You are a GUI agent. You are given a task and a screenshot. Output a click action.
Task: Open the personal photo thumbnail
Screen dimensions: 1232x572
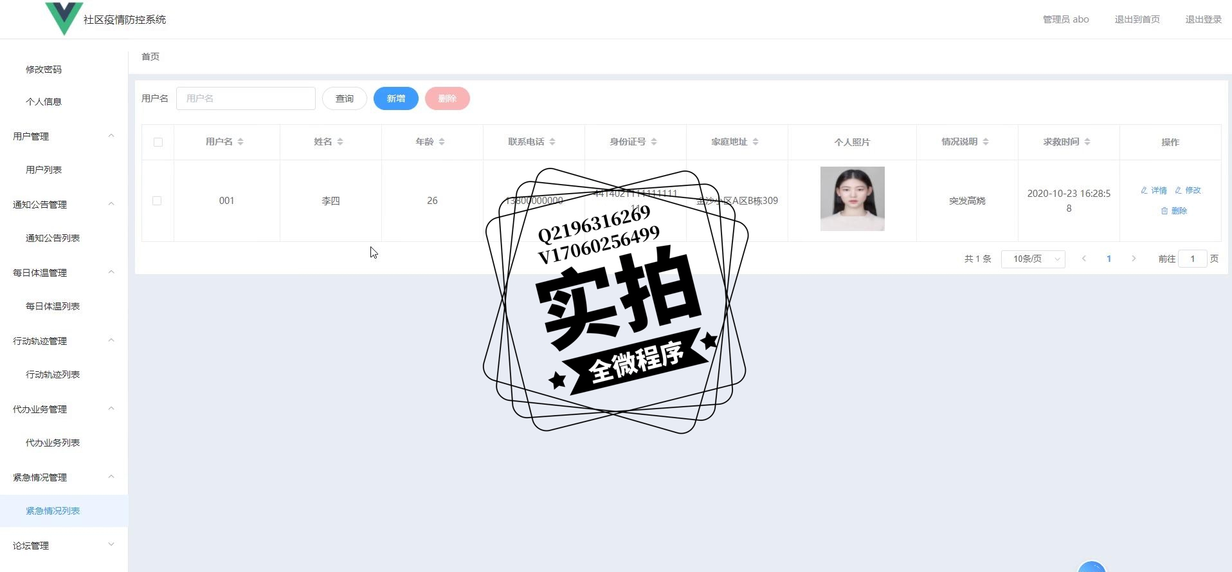[852, 199]
